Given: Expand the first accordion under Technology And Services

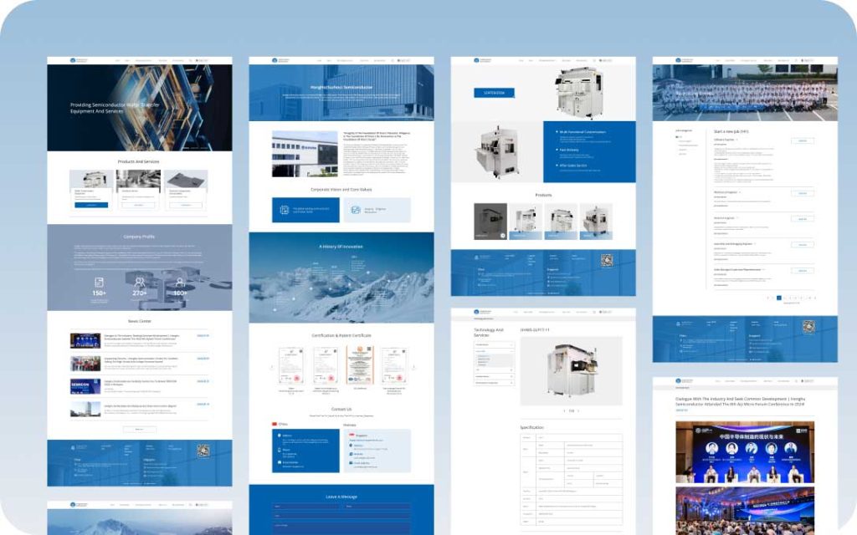Looking at the screenshot, I should (x=494, y=344).
